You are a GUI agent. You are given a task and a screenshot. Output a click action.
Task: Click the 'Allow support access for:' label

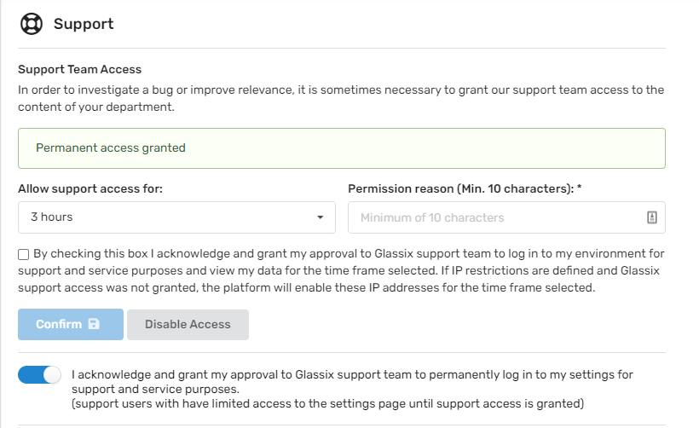[90, 188]
